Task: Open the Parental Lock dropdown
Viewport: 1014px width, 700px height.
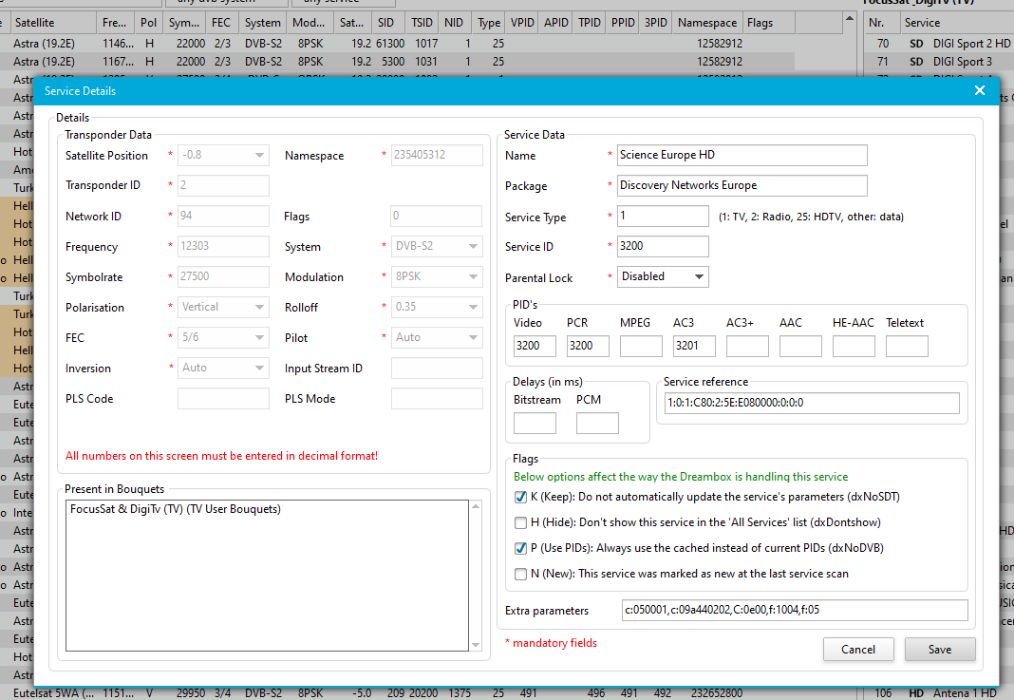Action: (663, 277)
